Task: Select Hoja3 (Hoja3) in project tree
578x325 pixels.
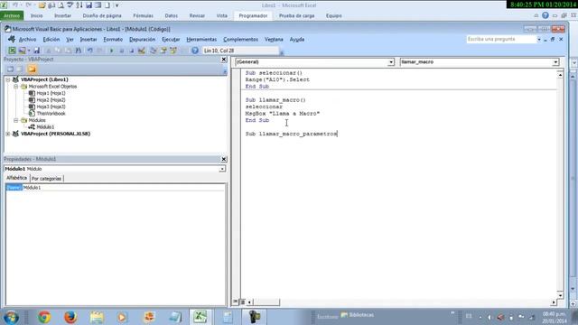Action: point(51,107)
